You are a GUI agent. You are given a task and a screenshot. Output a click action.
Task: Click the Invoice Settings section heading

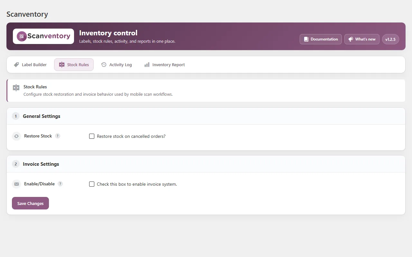click(x=41, y=164)
